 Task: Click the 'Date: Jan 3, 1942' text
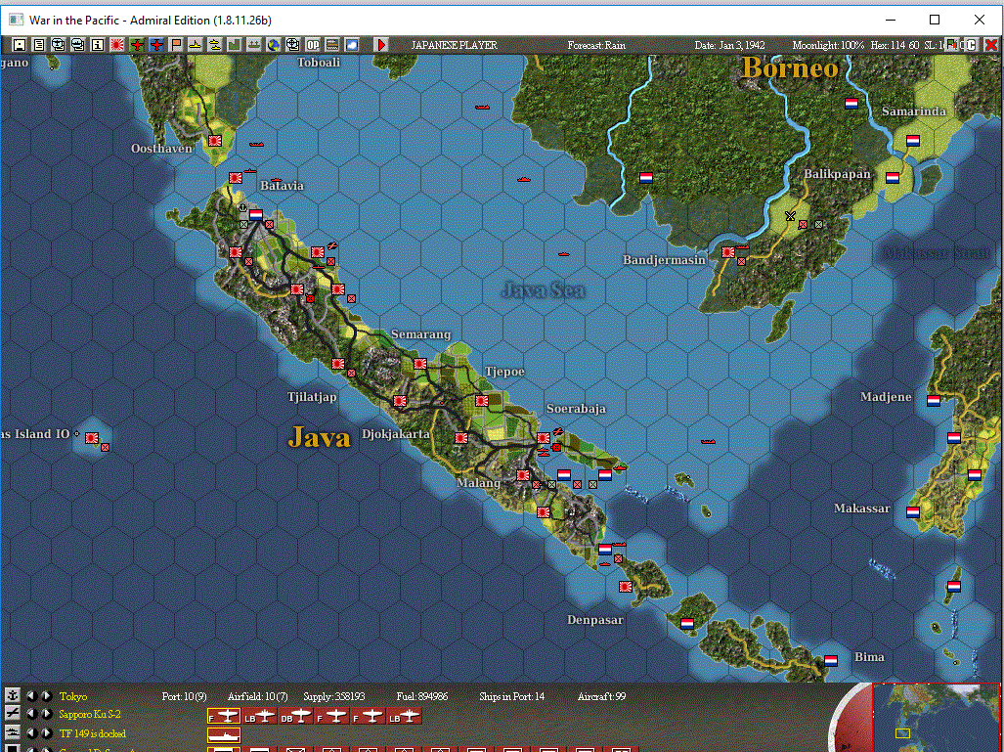pyautogui.click(x=730, y=46)
